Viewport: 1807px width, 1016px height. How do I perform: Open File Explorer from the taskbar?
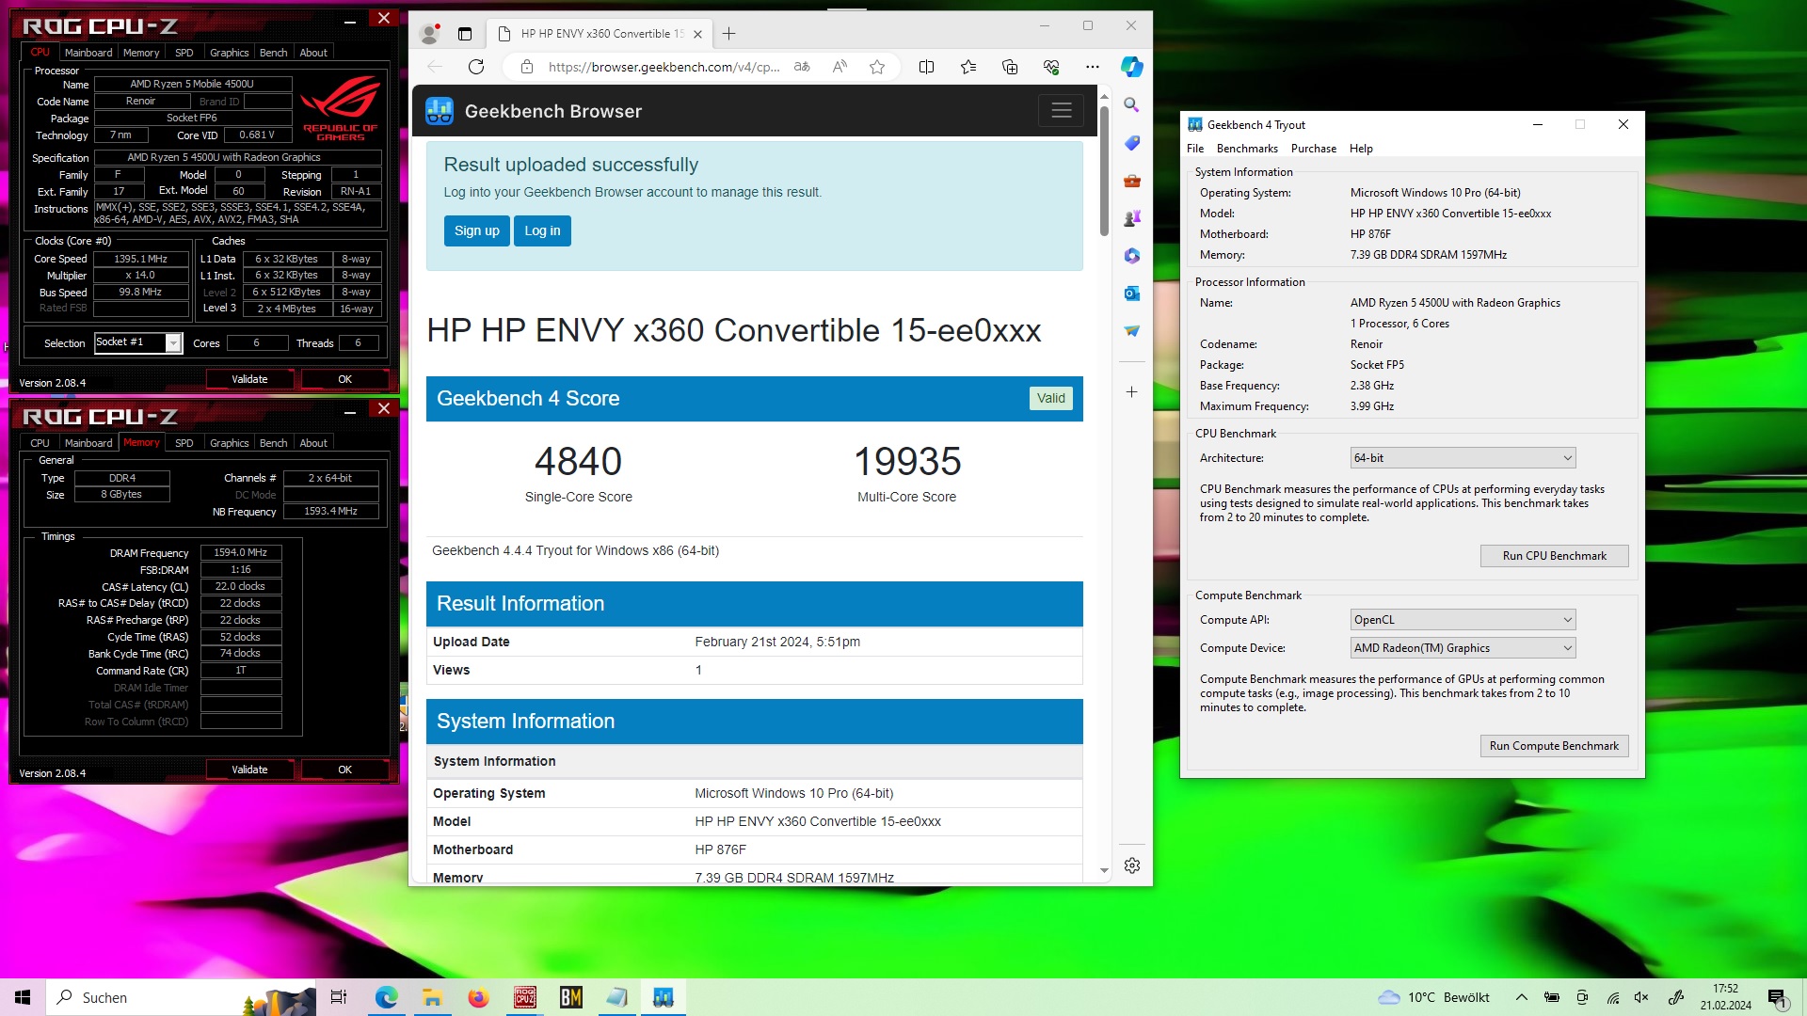[432, 997]
